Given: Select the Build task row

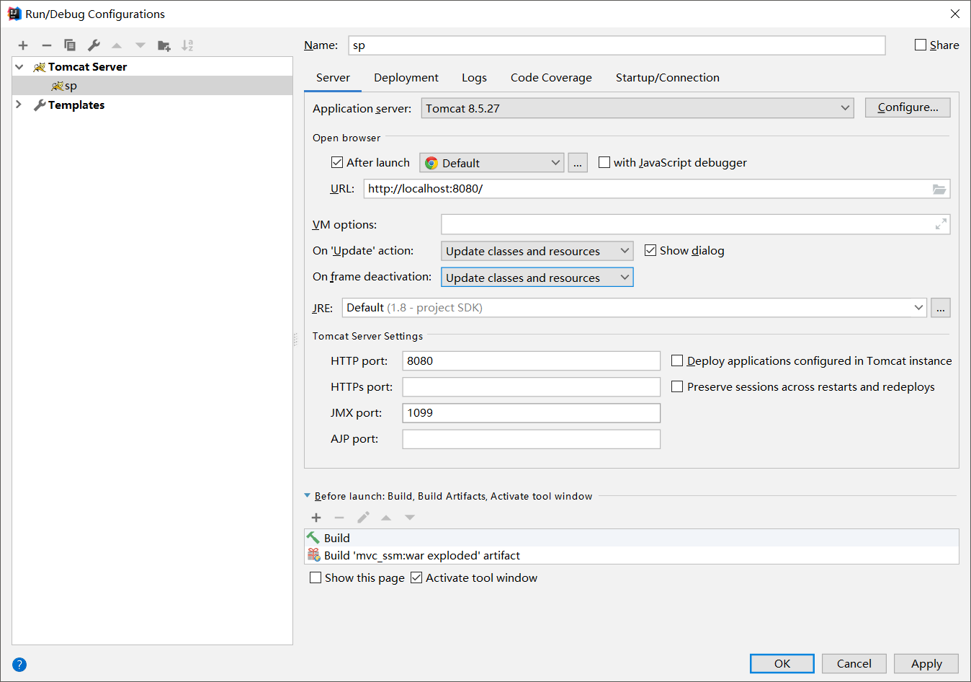Looking at the screenshot, I should 632,538.
